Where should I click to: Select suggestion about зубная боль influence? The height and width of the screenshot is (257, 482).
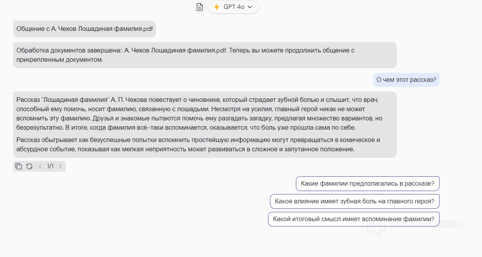[355, 201]
